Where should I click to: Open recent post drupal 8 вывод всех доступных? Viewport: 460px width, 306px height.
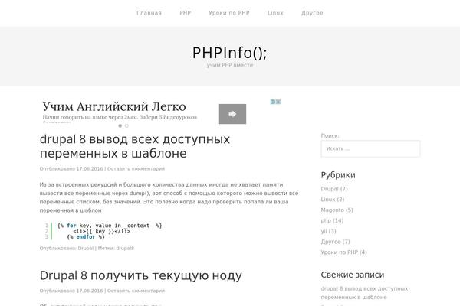364,293
